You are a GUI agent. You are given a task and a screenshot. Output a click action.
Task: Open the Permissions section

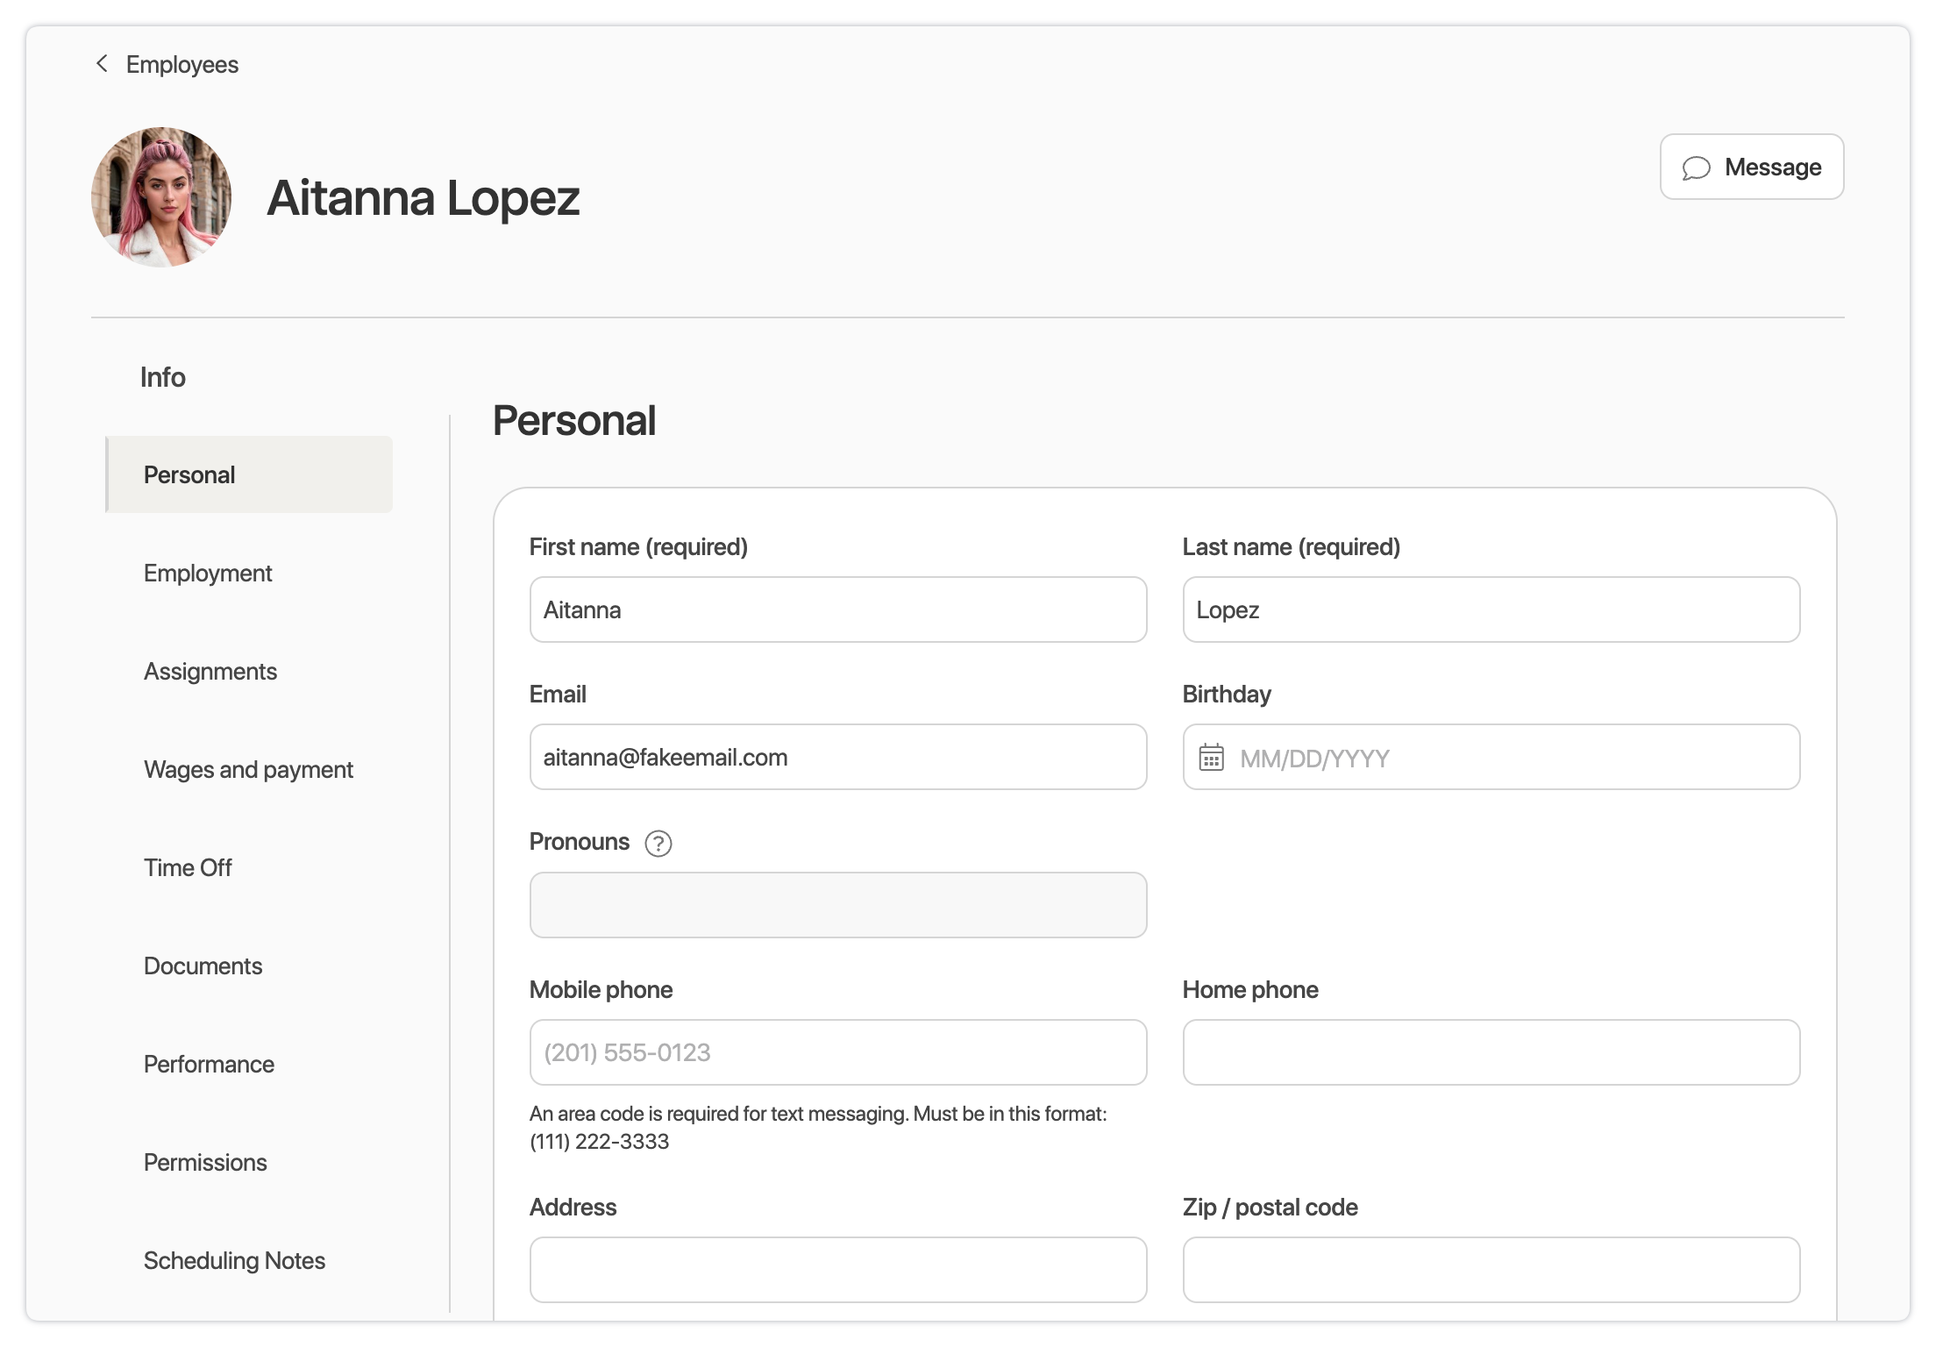point(205,1163)
